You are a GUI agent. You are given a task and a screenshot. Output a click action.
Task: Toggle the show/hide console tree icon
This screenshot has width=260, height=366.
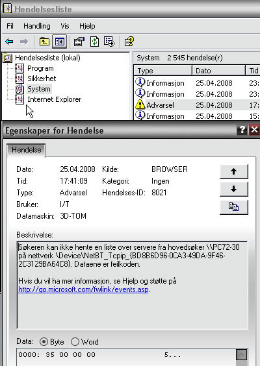pyautogui.click(x=59, y=42)
